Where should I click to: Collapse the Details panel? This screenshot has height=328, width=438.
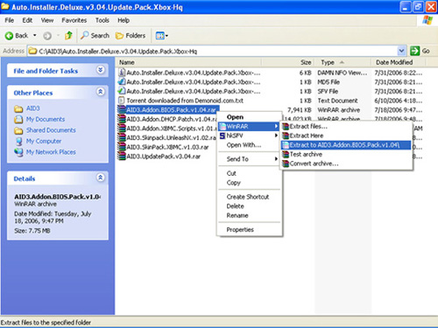(101, 178)
